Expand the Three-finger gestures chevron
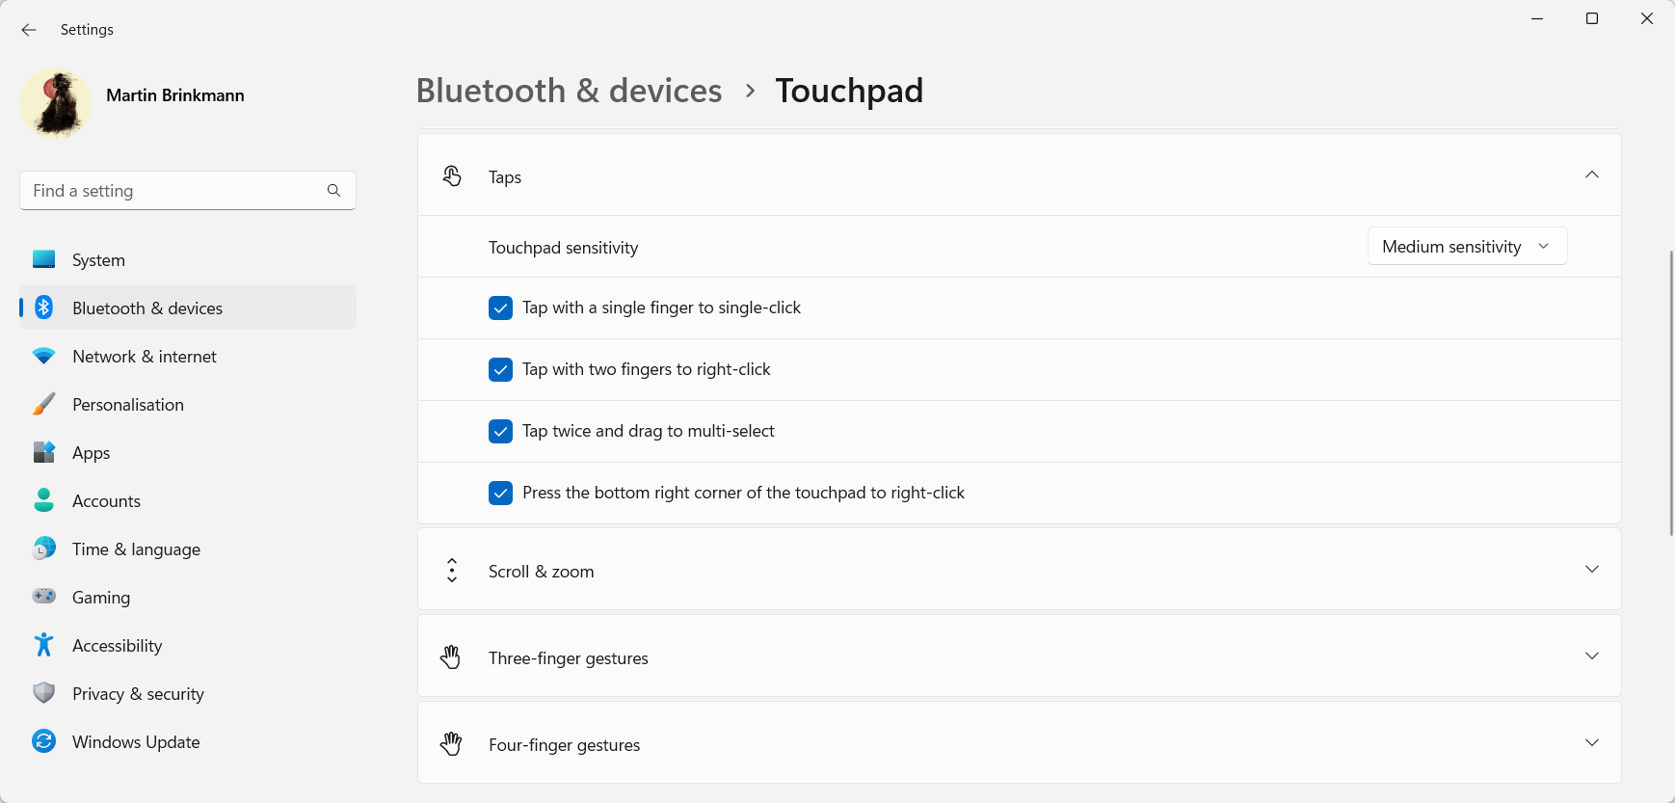 pos(1592,656)
